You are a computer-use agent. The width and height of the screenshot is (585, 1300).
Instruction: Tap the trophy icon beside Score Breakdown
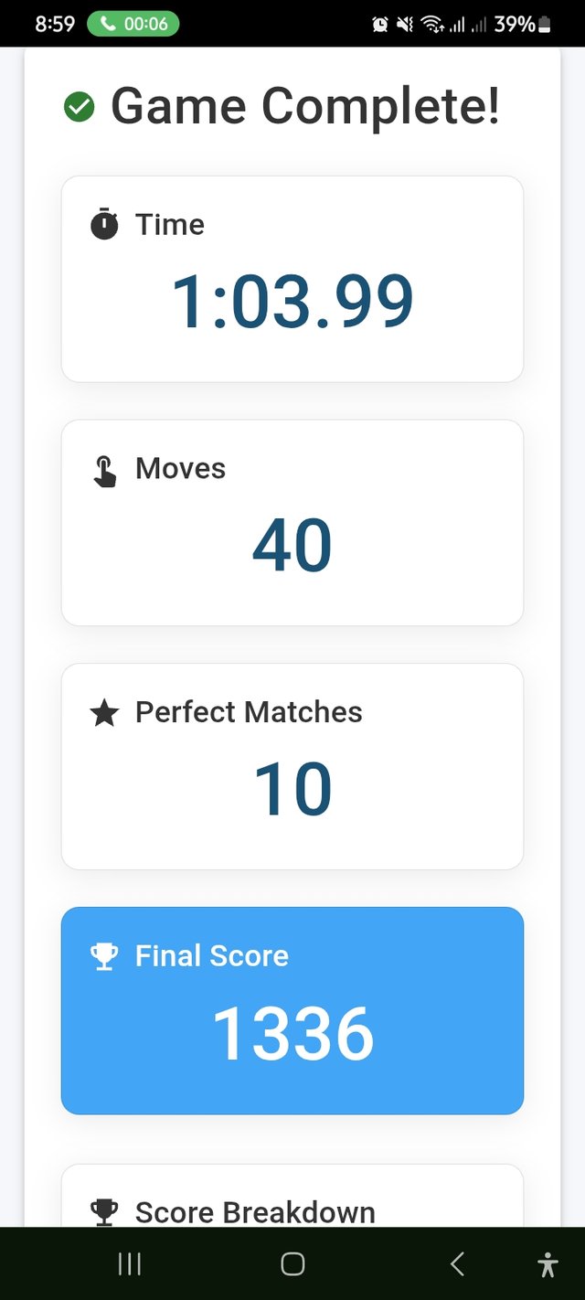tap(104, 1212)
